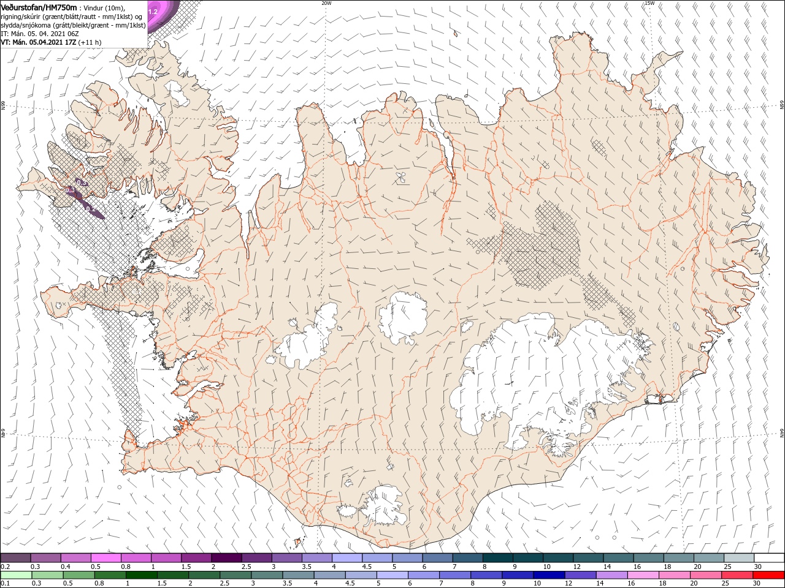The image size is (785, 588).
Task: Pick the upper scale swatch between 1.5 and 2
Action: pyautogui.click(x=196, y=557)
